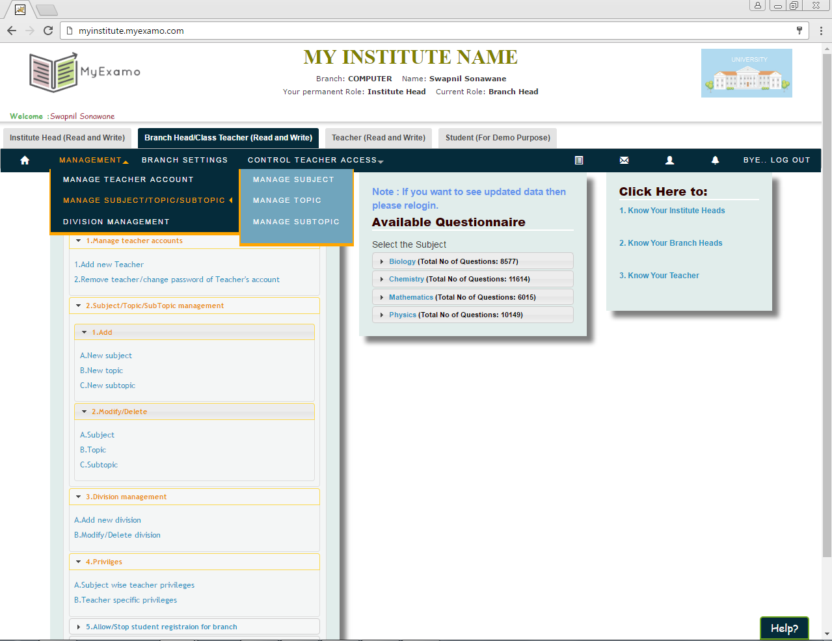Collapse the 1.Add subsection
Viewport: 832px width, 641px height.
pos(195,332)
